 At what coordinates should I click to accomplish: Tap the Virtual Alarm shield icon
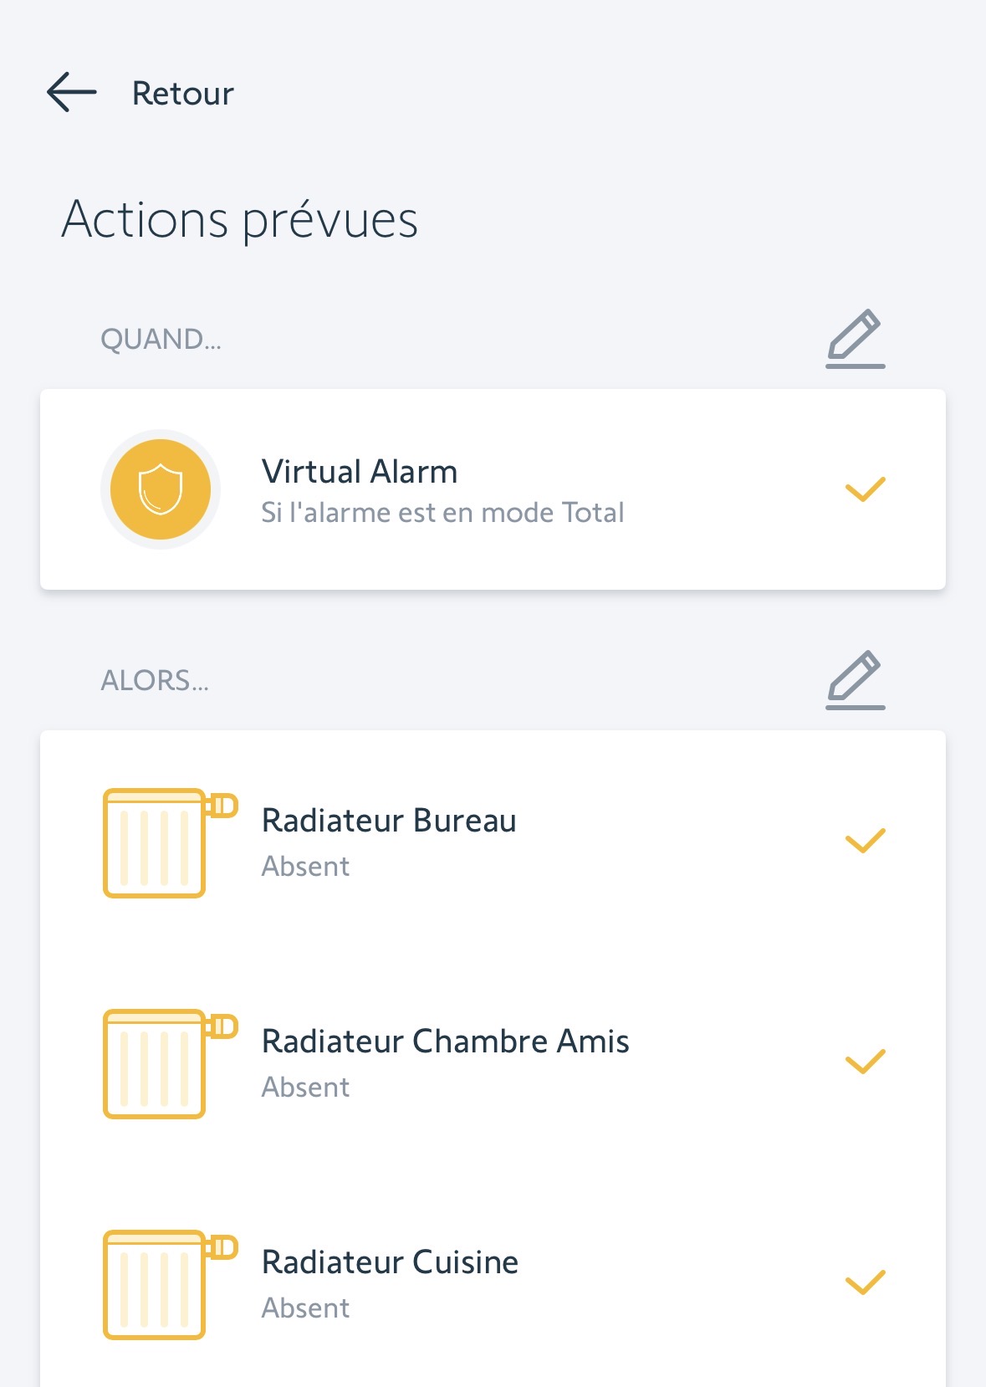point(161,489)
